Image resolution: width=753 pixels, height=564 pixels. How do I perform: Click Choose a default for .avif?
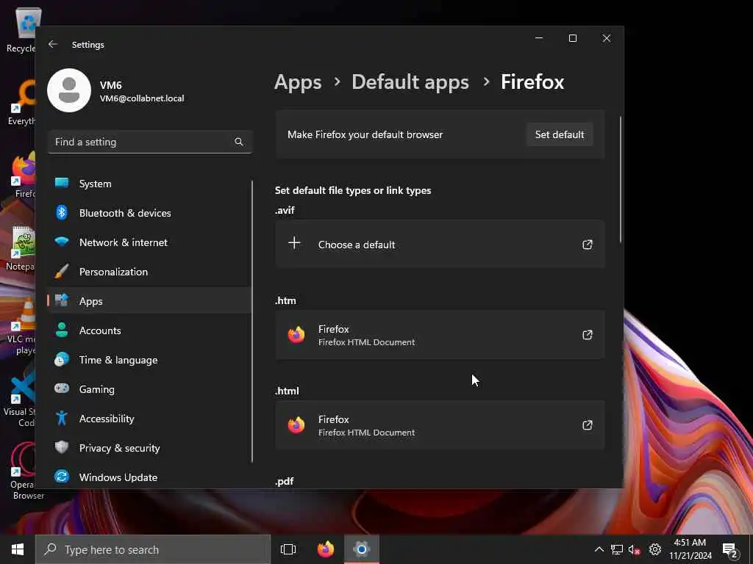tap(440, 244)
